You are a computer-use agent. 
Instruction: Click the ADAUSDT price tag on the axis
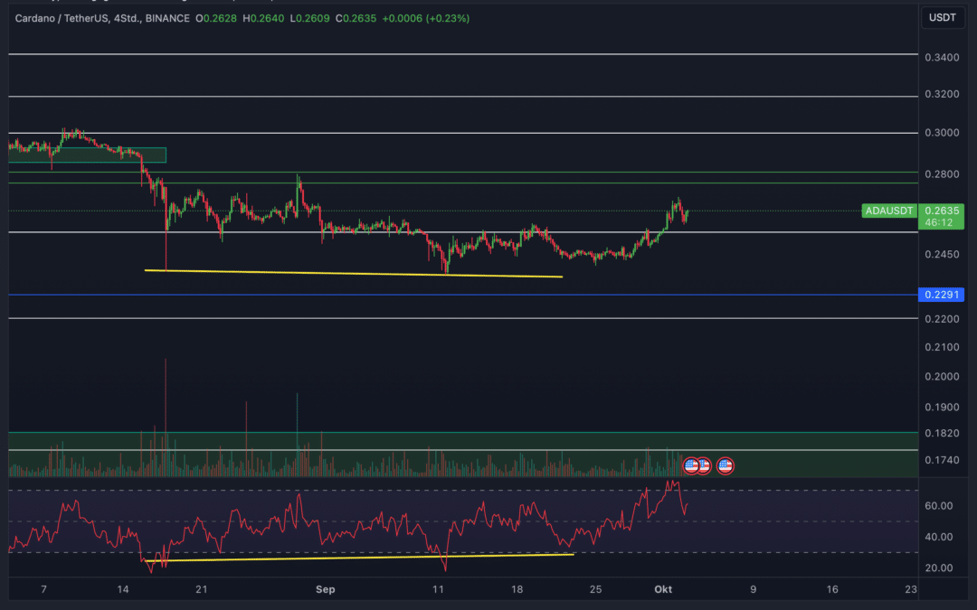coord(889,211)
